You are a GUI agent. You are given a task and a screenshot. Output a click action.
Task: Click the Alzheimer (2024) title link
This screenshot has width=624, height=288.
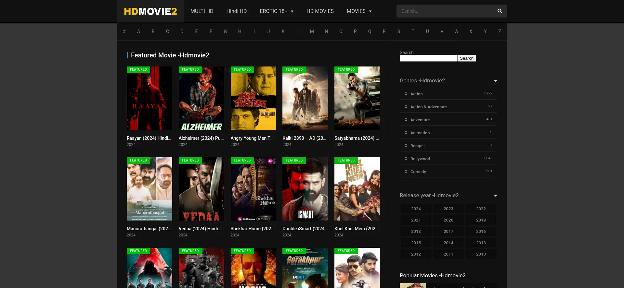(x=201, y=138)
